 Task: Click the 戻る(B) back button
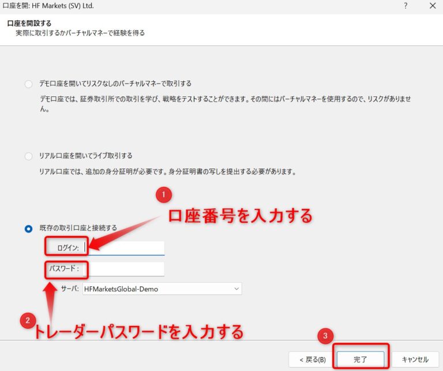pyautogui.click(x=312, y=359)
